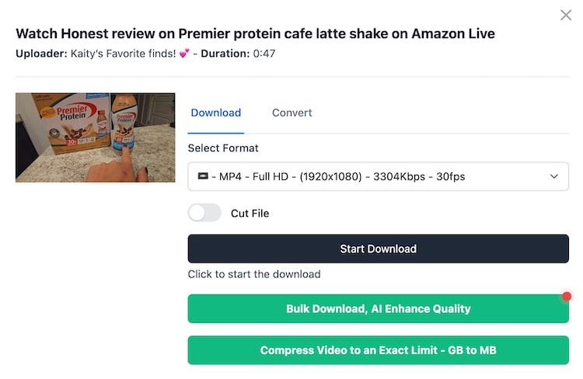Click the 0:47 duration value
Viewport: 583px width, 379px height.
[264, 54]
